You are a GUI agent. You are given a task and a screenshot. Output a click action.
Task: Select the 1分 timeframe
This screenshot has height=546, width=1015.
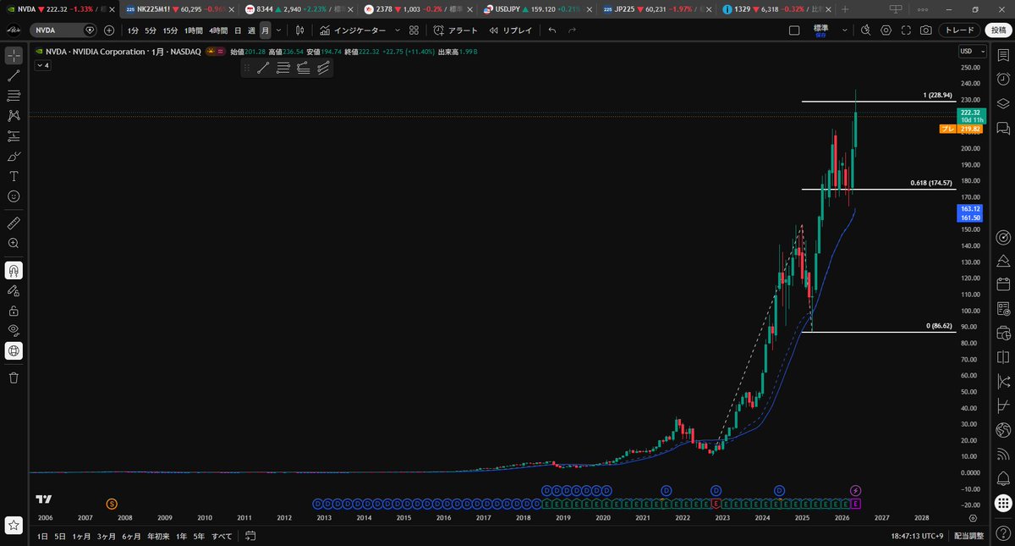click(134, 30)
